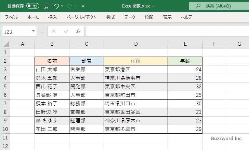Image resolution: width=249 pixels, height=150 pixels.
Task: Click the search magnifier icon
Action: 198,6
